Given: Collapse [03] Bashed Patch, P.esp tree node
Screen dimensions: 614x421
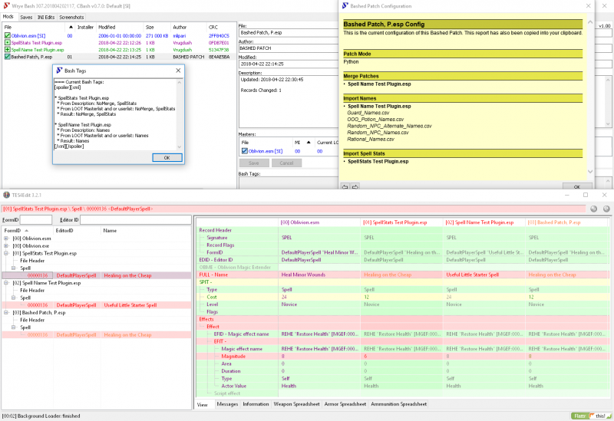Looking at the screenshot, I should point(6,313).
